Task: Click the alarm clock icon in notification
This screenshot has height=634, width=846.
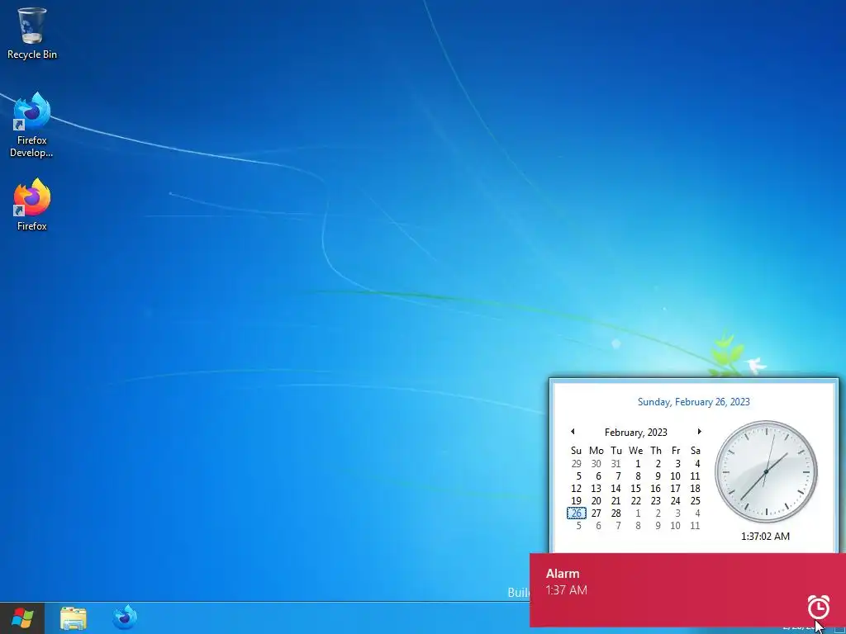Action: (819, 607)
